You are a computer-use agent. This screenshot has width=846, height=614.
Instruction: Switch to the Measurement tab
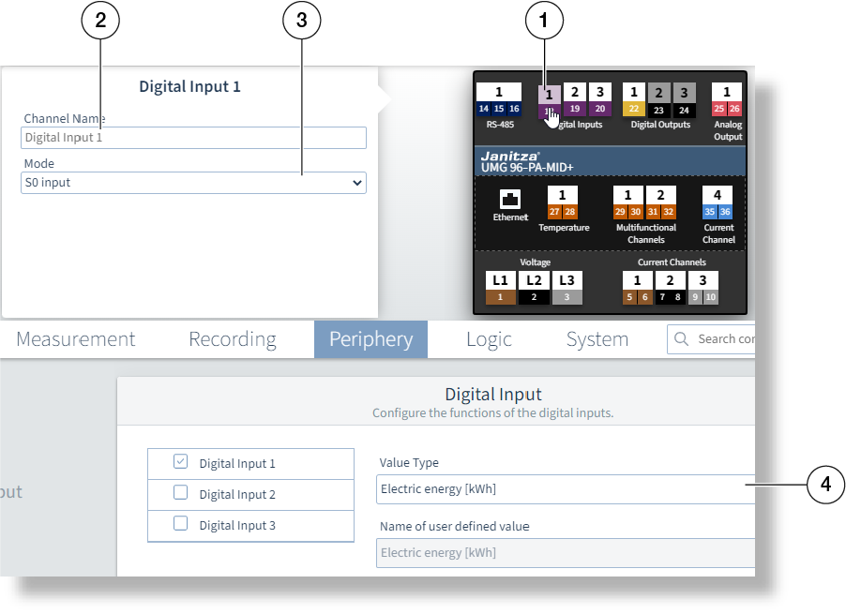pyautogui.click(x=76, y=339)
